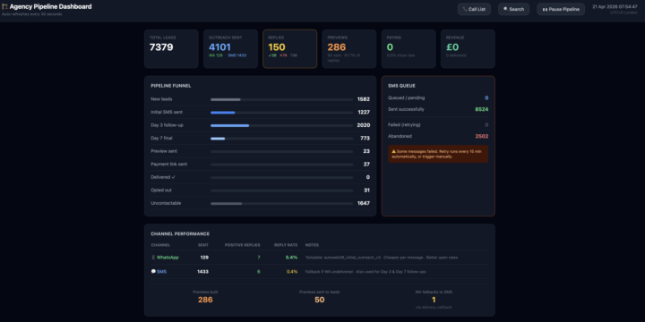Select the Revenue card value £0
This screenshot has height=322, width=645.
(453, 47)
